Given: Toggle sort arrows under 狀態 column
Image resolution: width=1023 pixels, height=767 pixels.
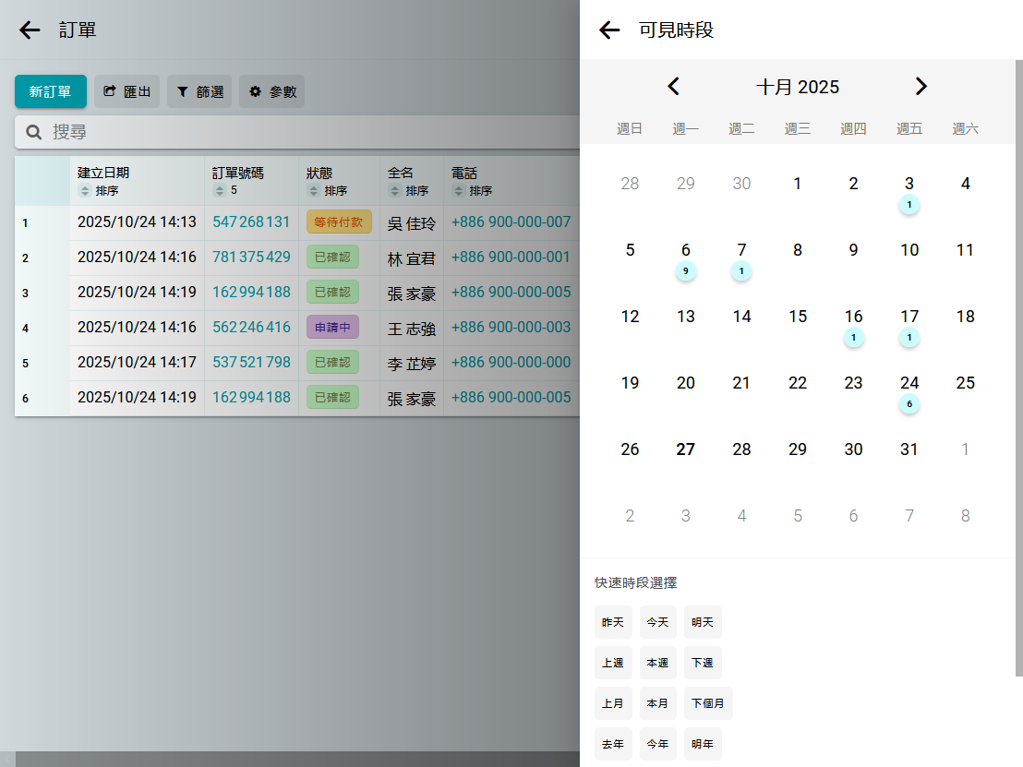Looking at the screenshot, I should [x=314, y=191].
